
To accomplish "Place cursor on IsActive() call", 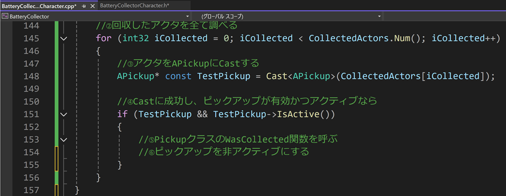I will coord(304,114).
